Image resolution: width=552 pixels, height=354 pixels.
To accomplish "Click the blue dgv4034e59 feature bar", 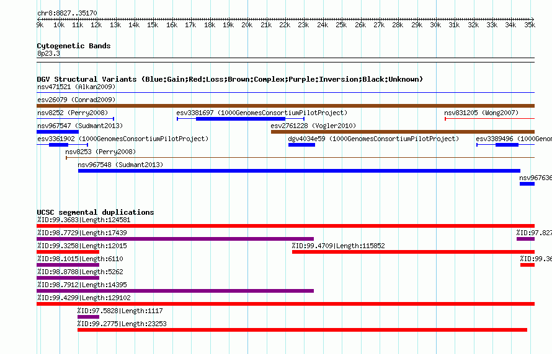I will click(x=301, y=145).
